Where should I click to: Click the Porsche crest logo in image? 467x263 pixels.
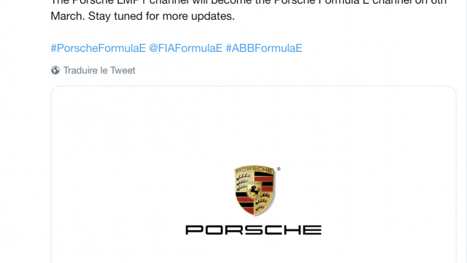255,190
